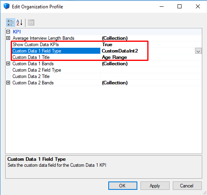207x195 pixels.
Task: Switch to Categorized property view
Action: point(10,22)
